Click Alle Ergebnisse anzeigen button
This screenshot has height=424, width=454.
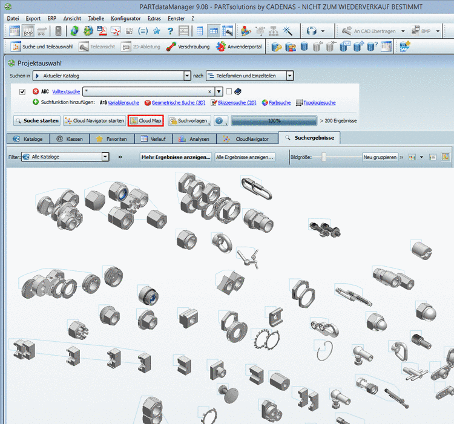point(245,157)
